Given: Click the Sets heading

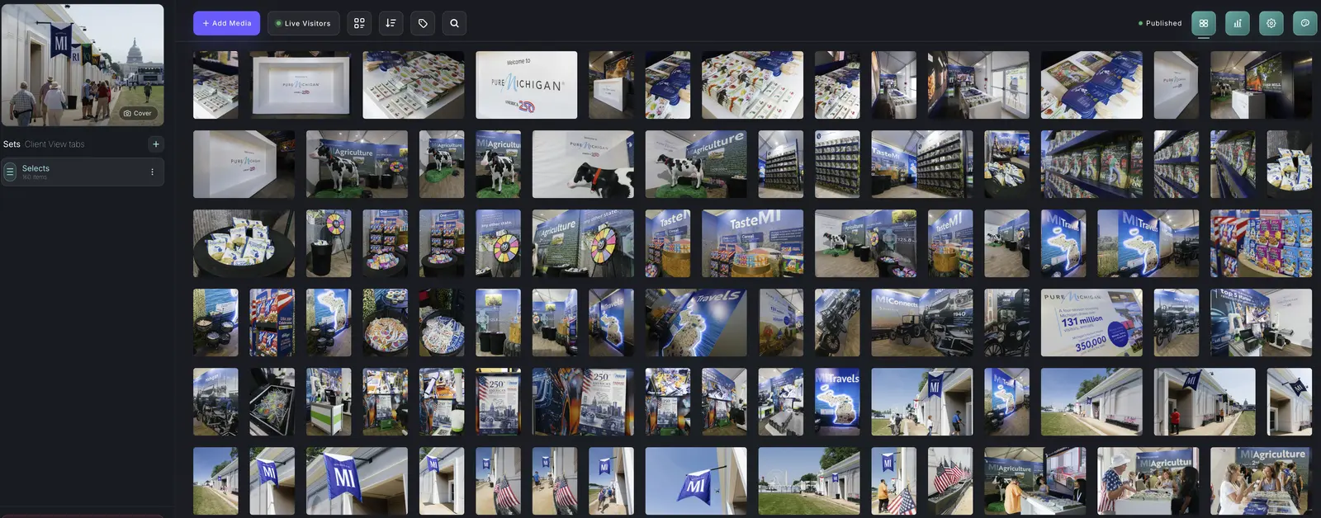Looking at the screenshot, I should [x=12, y=144].
